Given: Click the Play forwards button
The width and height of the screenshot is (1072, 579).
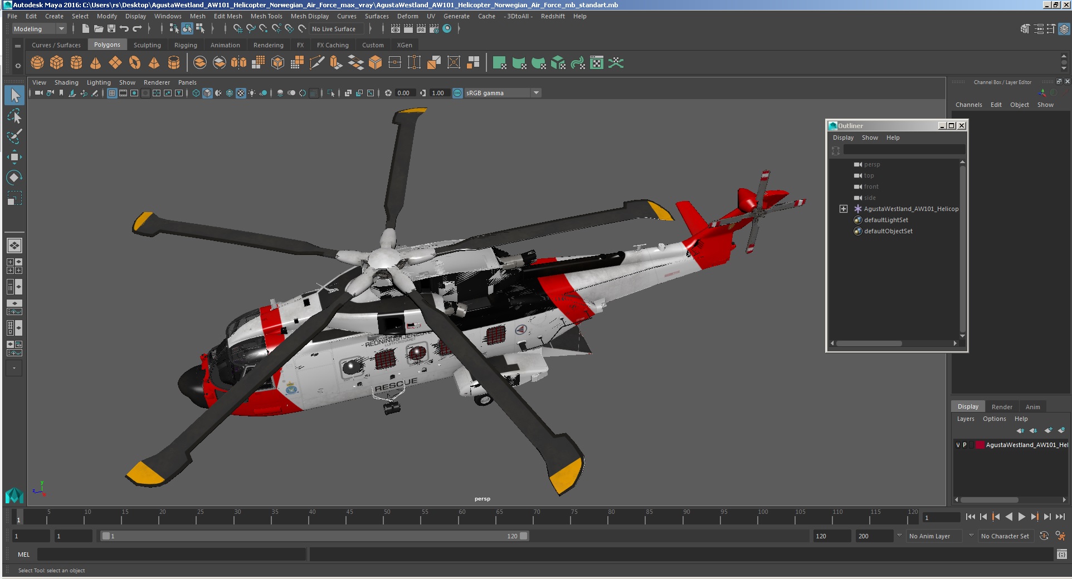Looking at the screenshot, I should click(x=1022, y=517).
